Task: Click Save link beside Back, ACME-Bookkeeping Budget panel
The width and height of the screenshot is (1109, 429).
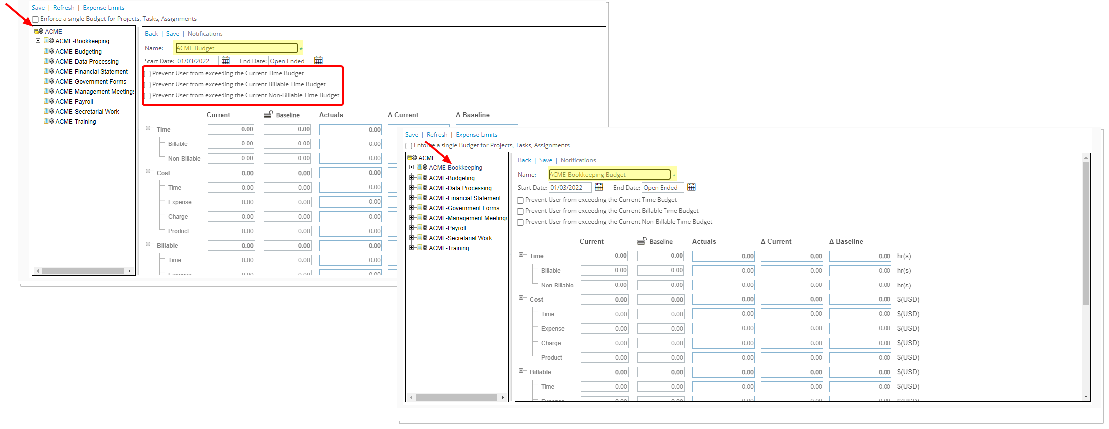Action: [546, 160]
